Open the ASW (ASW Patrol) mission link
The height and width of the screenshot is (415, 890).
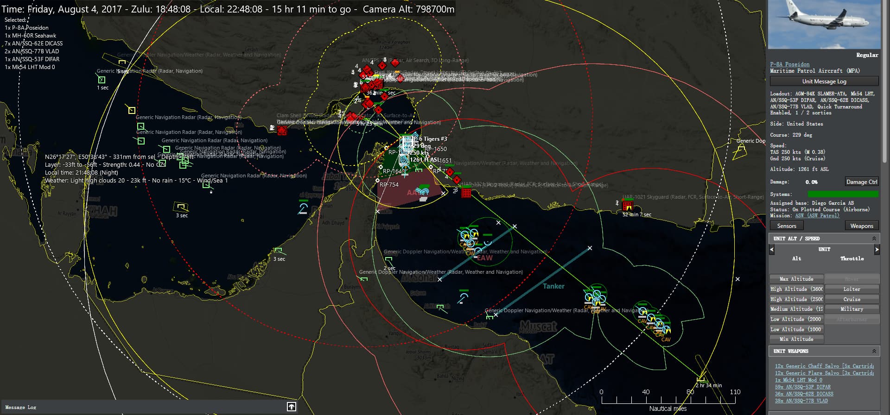pos(817,216)
